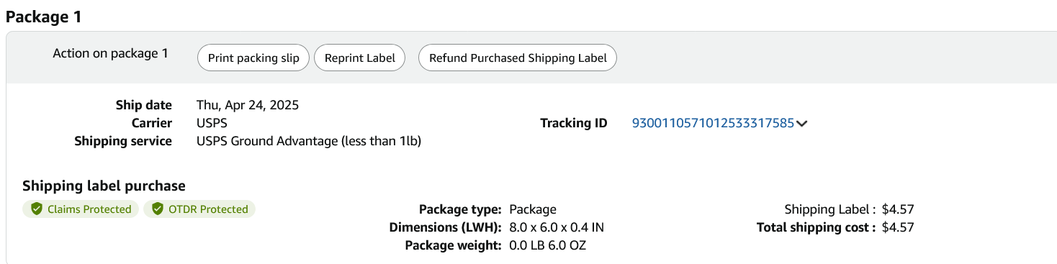Reprint the shipping label
Image resolution: width=1057 pixels, height=264 pixels.
360,58
